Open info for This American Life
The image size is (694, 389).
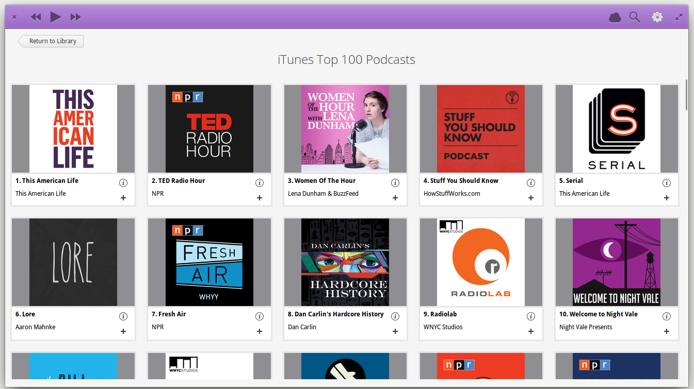123,182
